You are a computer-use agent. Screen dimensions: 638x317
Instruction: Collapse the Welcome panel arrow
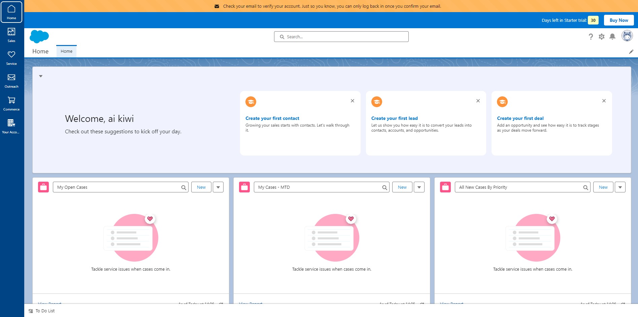(x=41, y=76)
